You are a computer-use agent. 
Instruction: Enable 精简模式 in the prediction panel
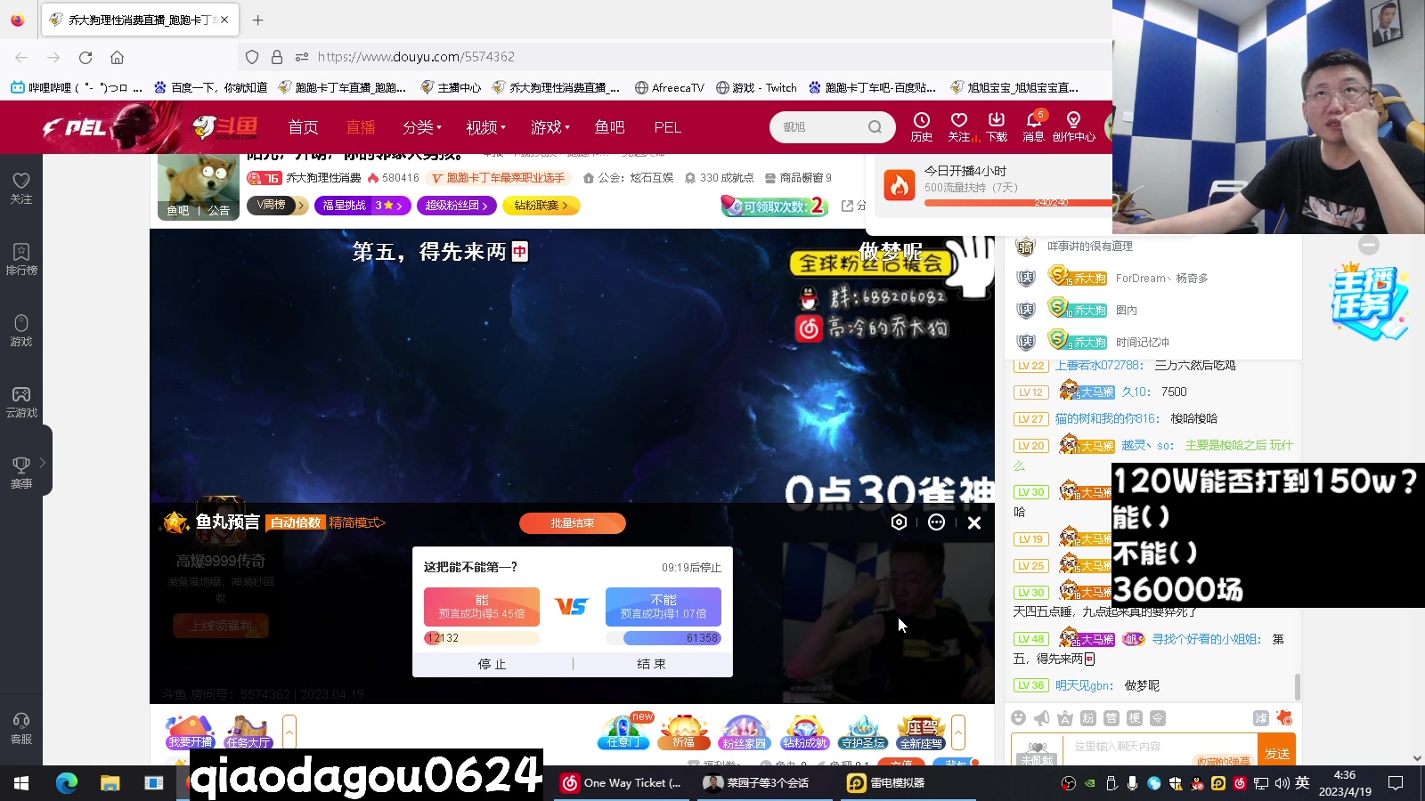coord(356,522)
